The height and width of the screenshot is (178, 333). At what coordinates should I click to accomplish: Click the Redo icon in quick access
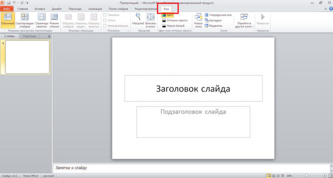(x=22, y=3)
